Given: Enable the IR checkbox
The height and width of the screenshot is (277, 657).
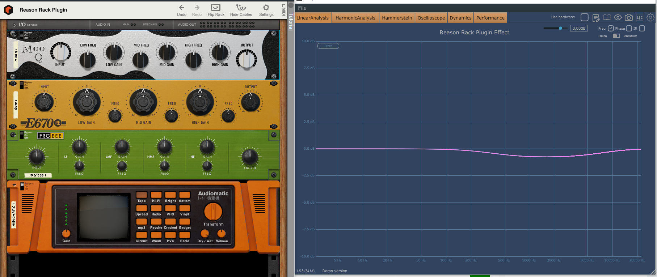Looking at the screenshot, I should (642, 28).
